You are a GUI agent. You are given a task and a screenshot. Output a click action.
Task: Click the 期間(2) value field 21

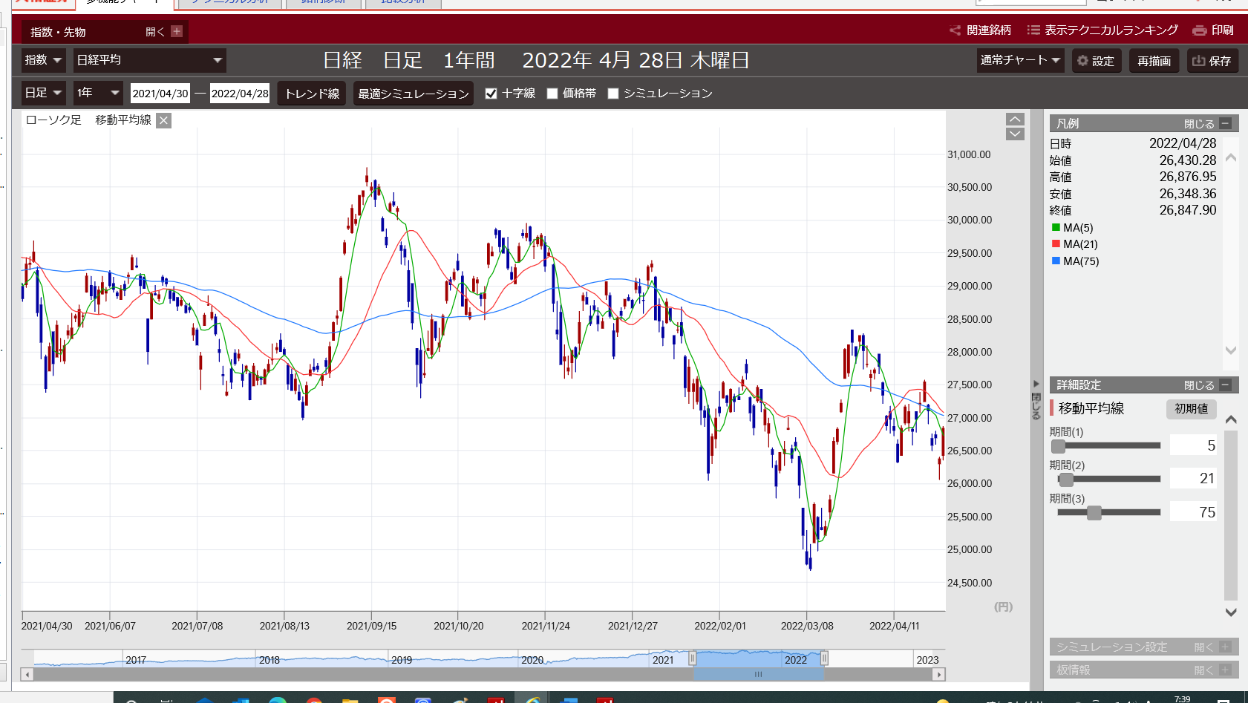[1194, 479]
